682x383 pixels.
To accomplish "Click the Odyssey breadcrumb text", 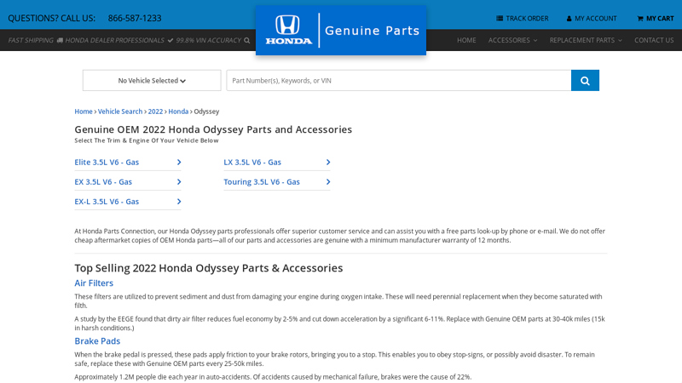I will [x=206, y=111].
